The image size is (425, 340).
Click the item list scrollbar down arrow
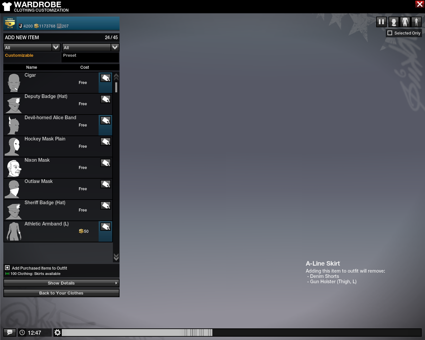click(116, 257)
